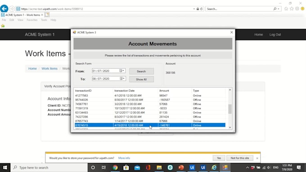
Task: Open the browser home icon
Action: click(x=286, y=9)
